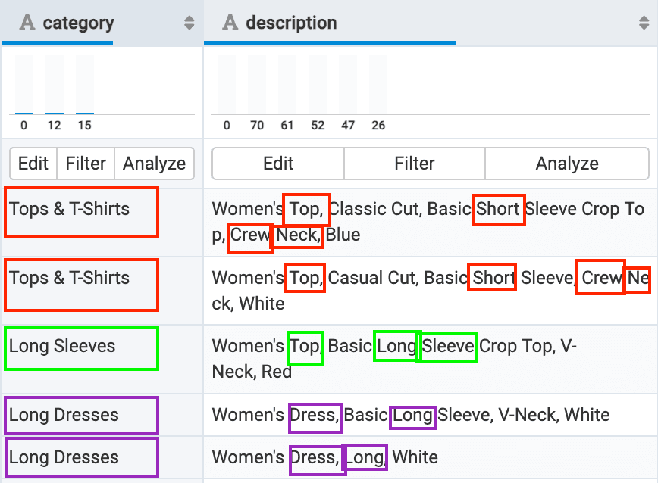
Task: Click the text-type icon in category header
Action: point(27,23)
